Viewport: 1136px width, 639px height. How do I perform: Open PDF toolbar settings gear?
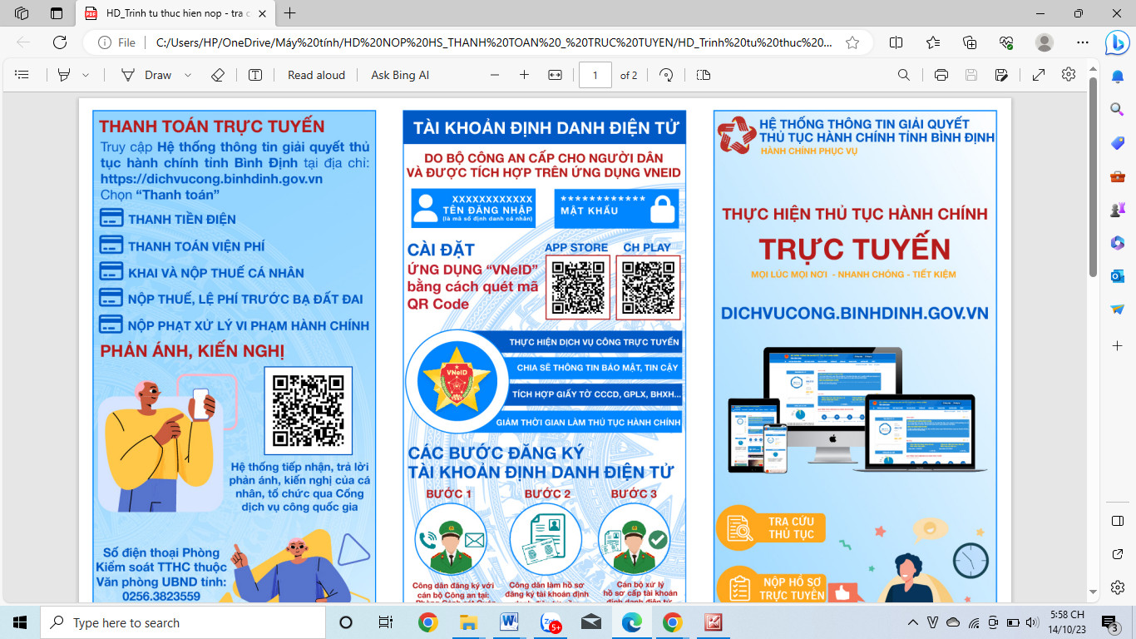[x=1069, y=75]
